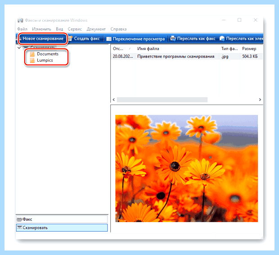Open the Файл menu
This screenshot has height=255, width=279.
click(x=22, y=29)
